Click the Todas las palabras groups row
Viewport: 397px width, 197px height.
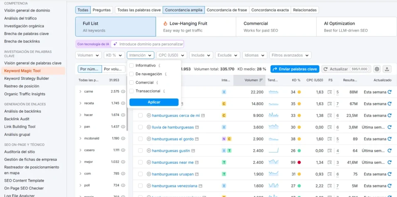point(101,80)
